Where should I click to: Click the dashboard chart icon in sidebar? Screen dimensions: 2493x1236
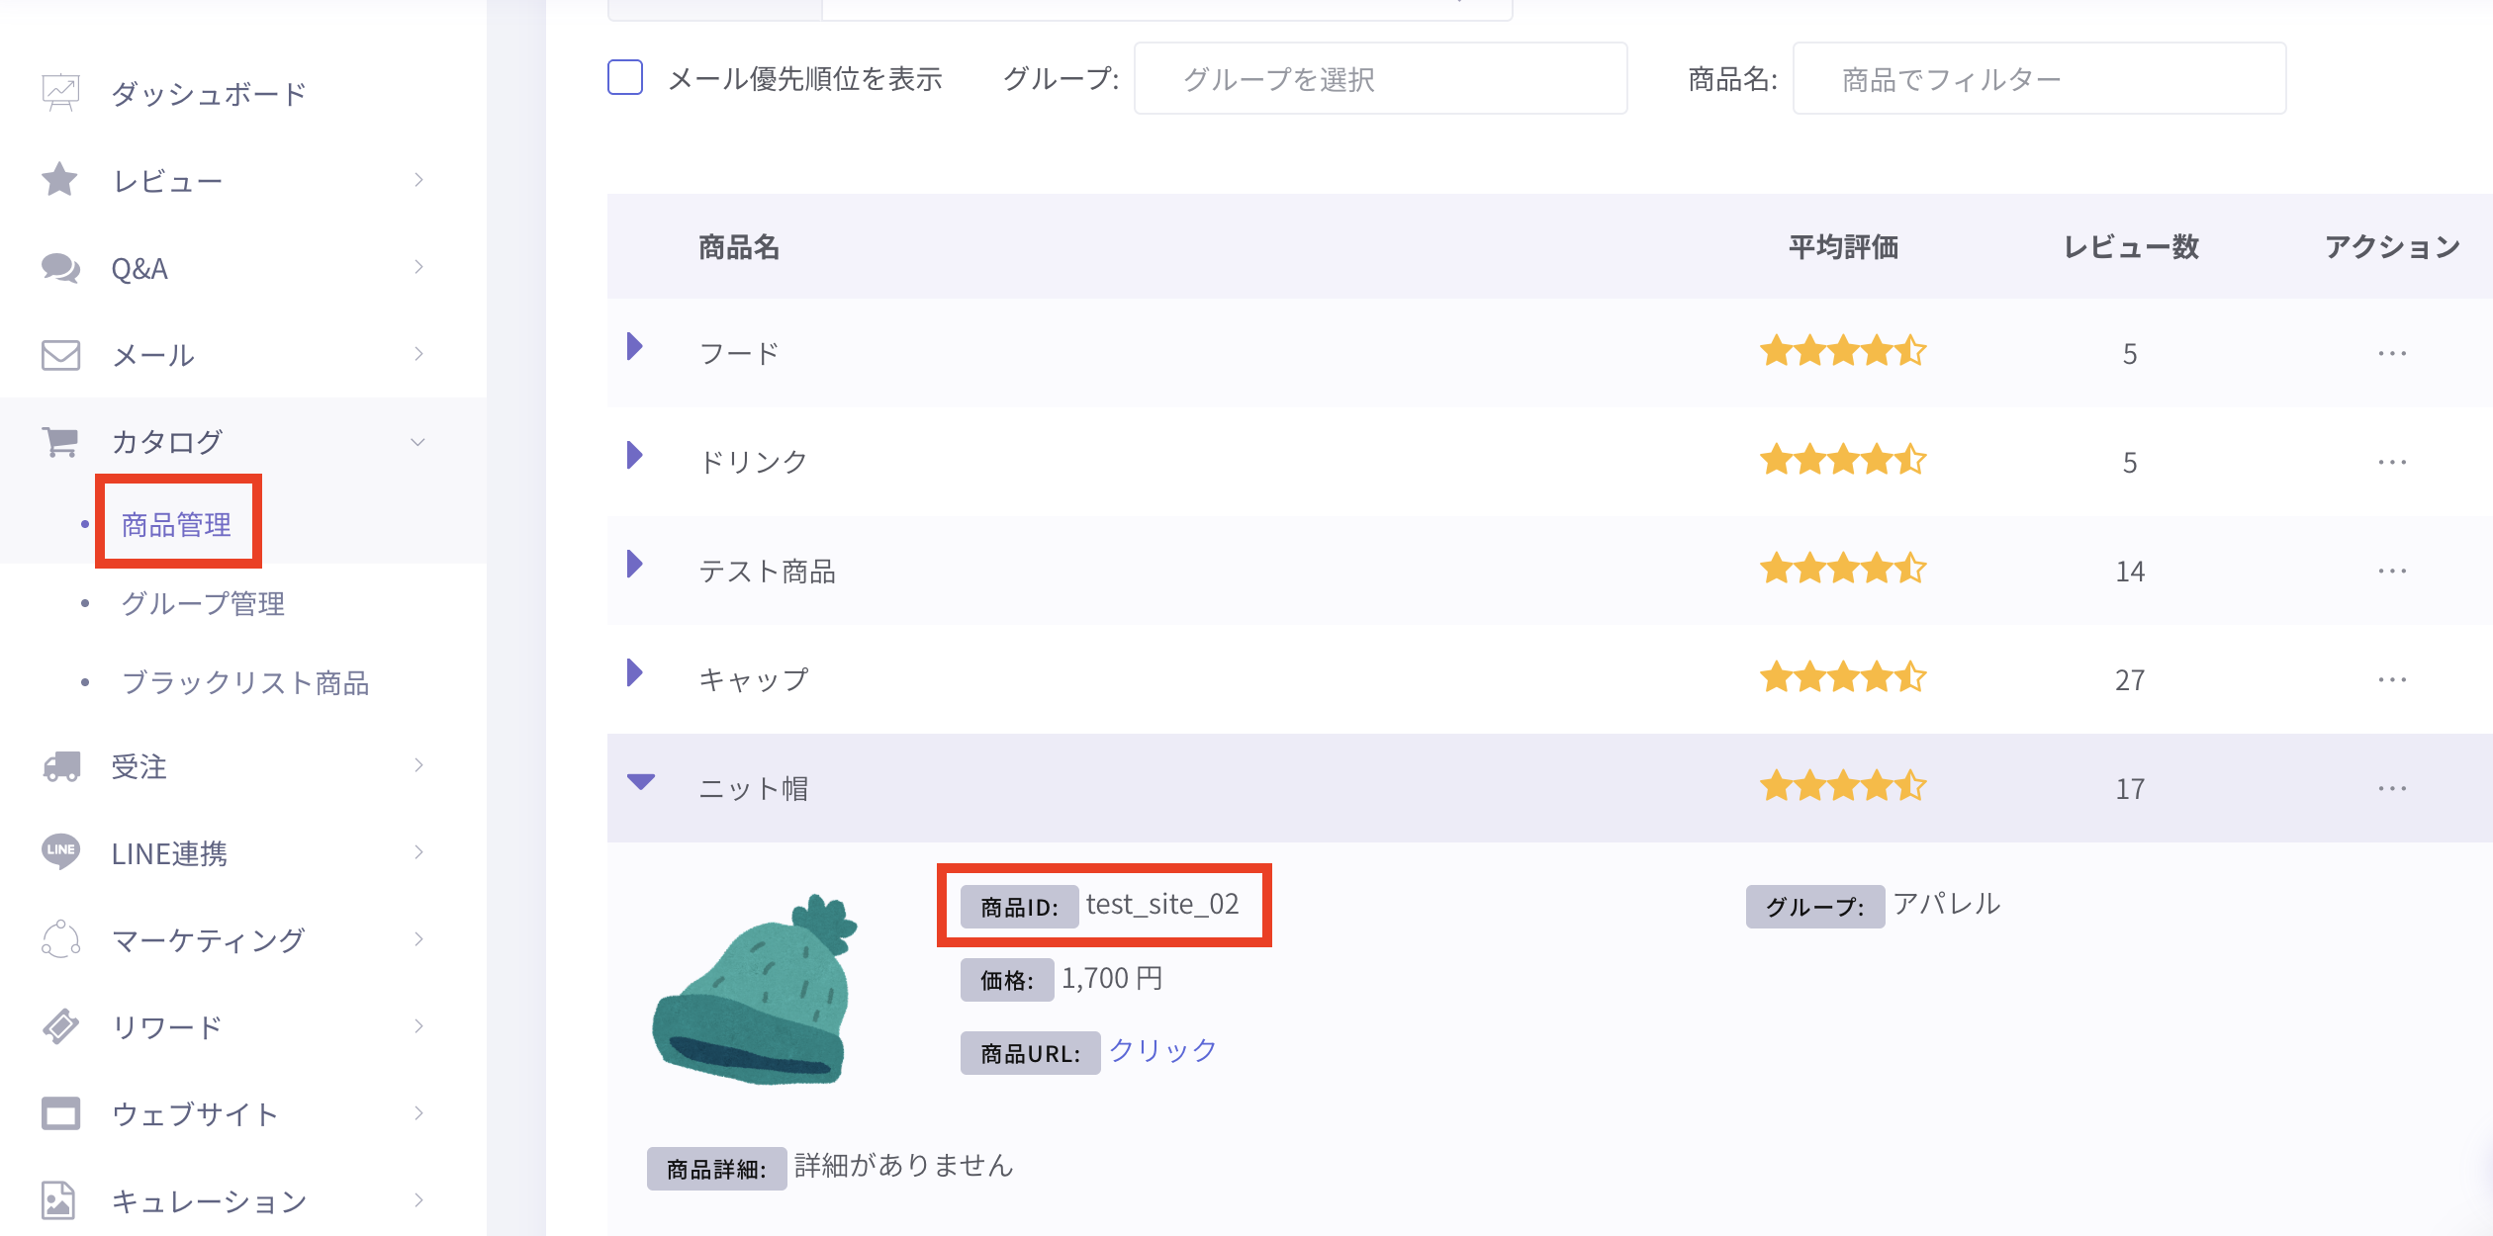click(60, 93)
